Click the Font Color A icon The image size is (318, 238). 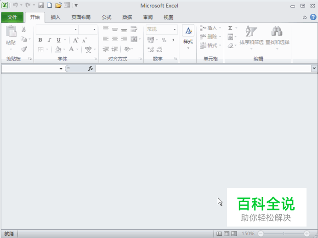(x=71, y=49)
